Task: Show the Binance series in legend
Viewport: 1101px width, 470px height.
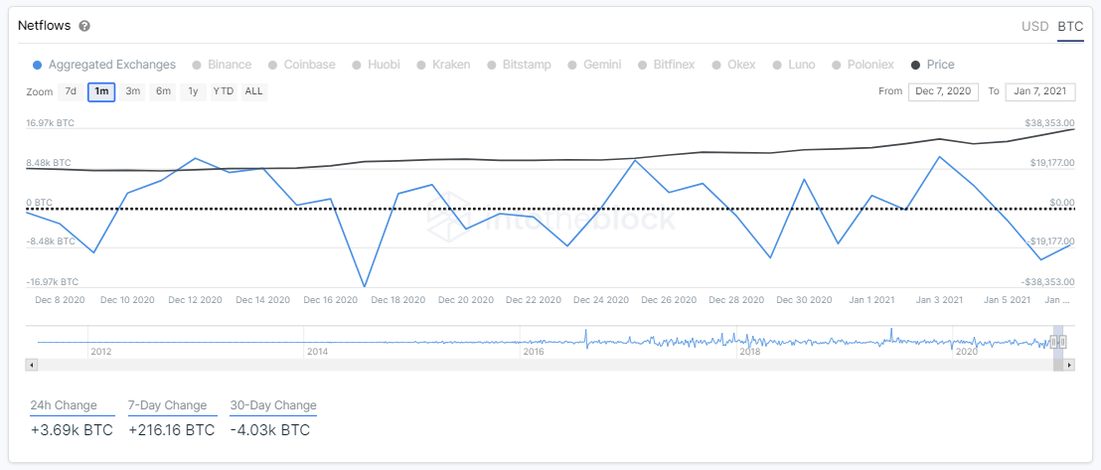Action: [222, 65]
